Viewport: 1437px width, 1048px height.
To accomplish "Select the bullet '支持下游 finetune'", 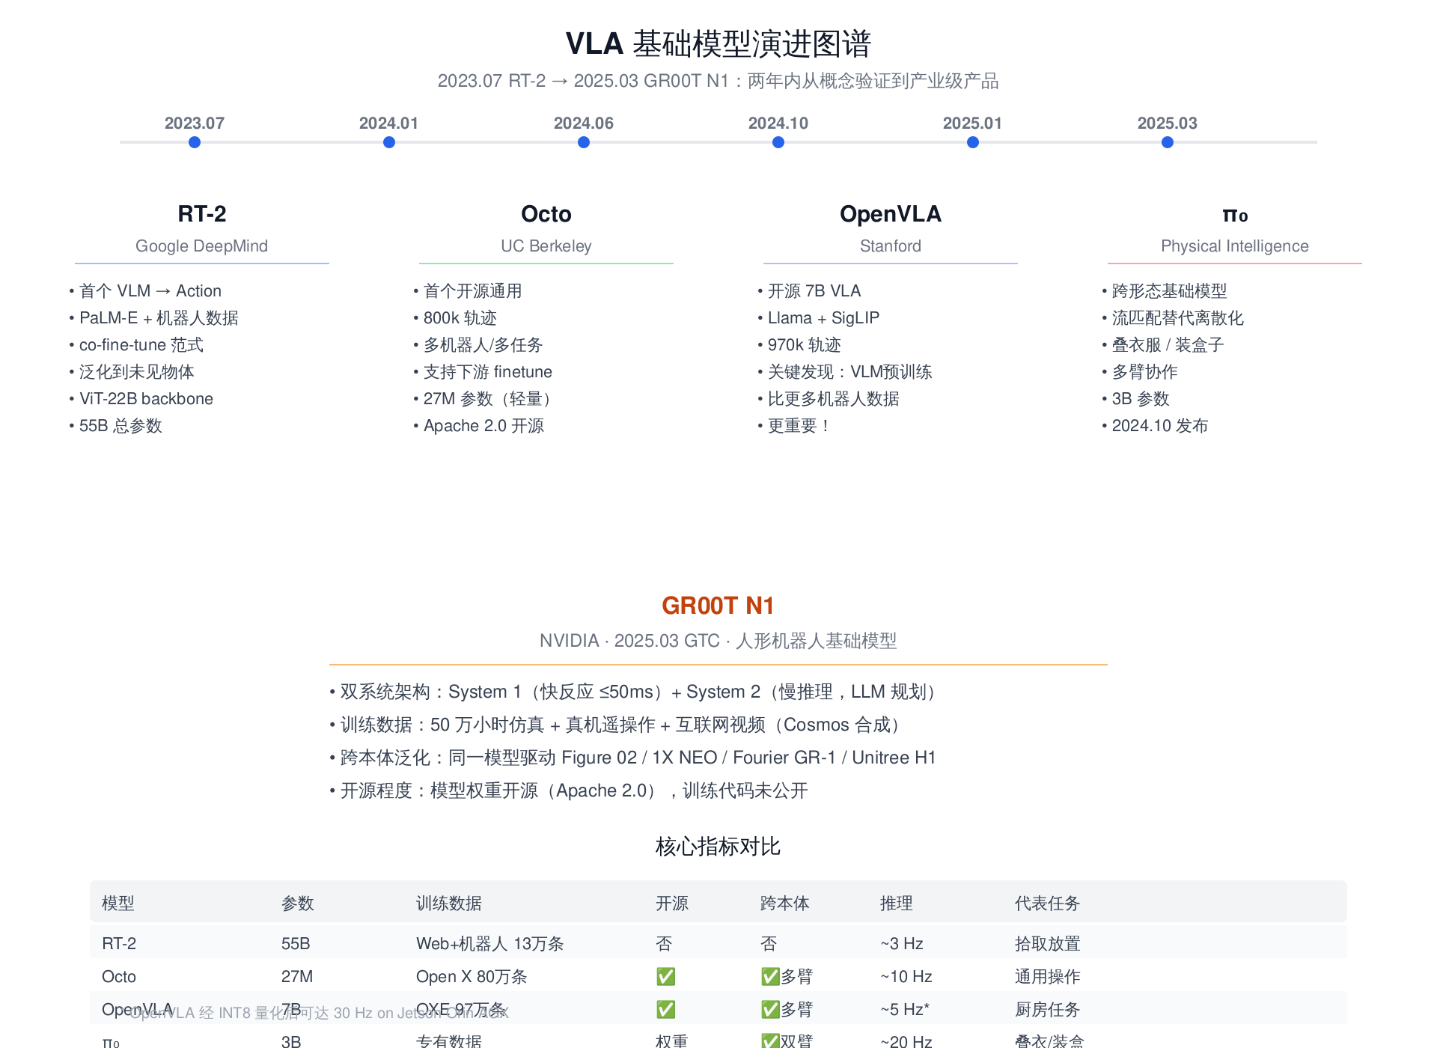I will [x=483, y=371].
